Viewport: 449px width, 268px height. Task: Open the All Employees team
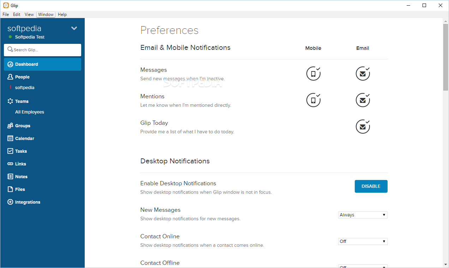[30, 112]
